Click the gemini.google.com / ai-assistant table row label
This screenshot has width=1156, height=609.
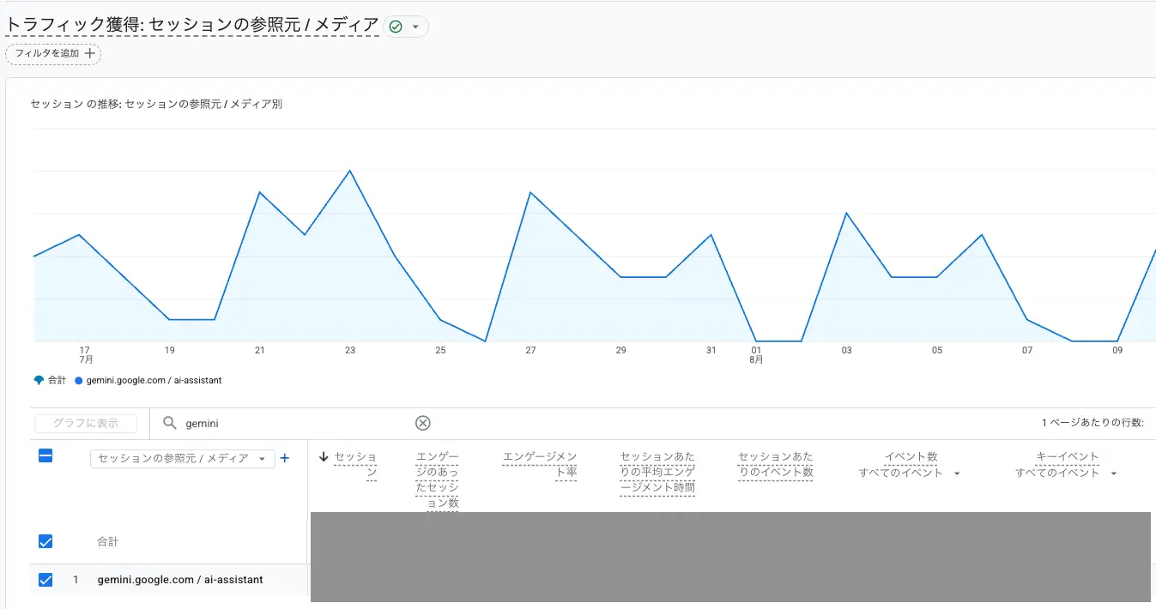coord(180,580)
